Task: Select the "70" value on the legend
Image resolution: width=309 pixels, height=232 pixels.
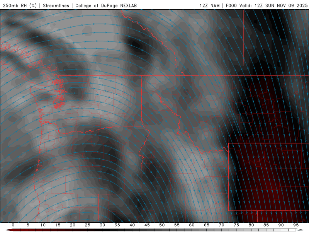Action: coord(221,225)
